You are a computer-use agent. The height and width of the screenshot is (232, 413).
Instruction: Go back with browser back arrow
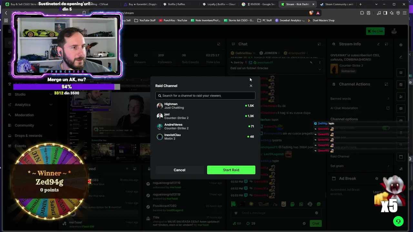pos(6,13)
